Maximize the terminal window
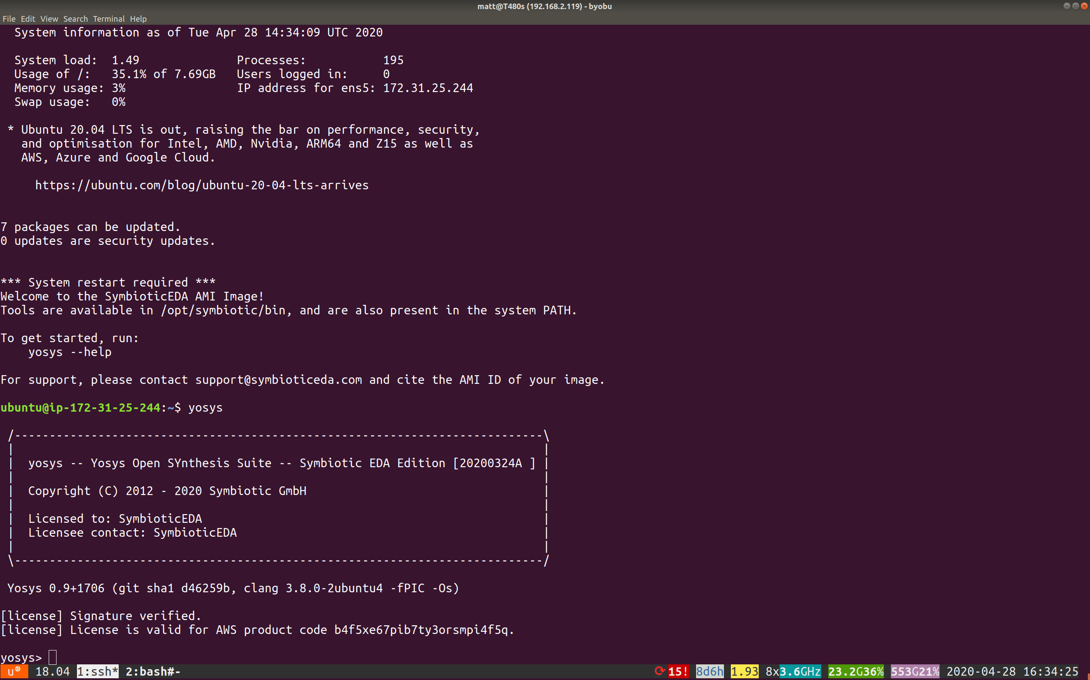Screen dimensions: 1090x680 [1076, 6]
